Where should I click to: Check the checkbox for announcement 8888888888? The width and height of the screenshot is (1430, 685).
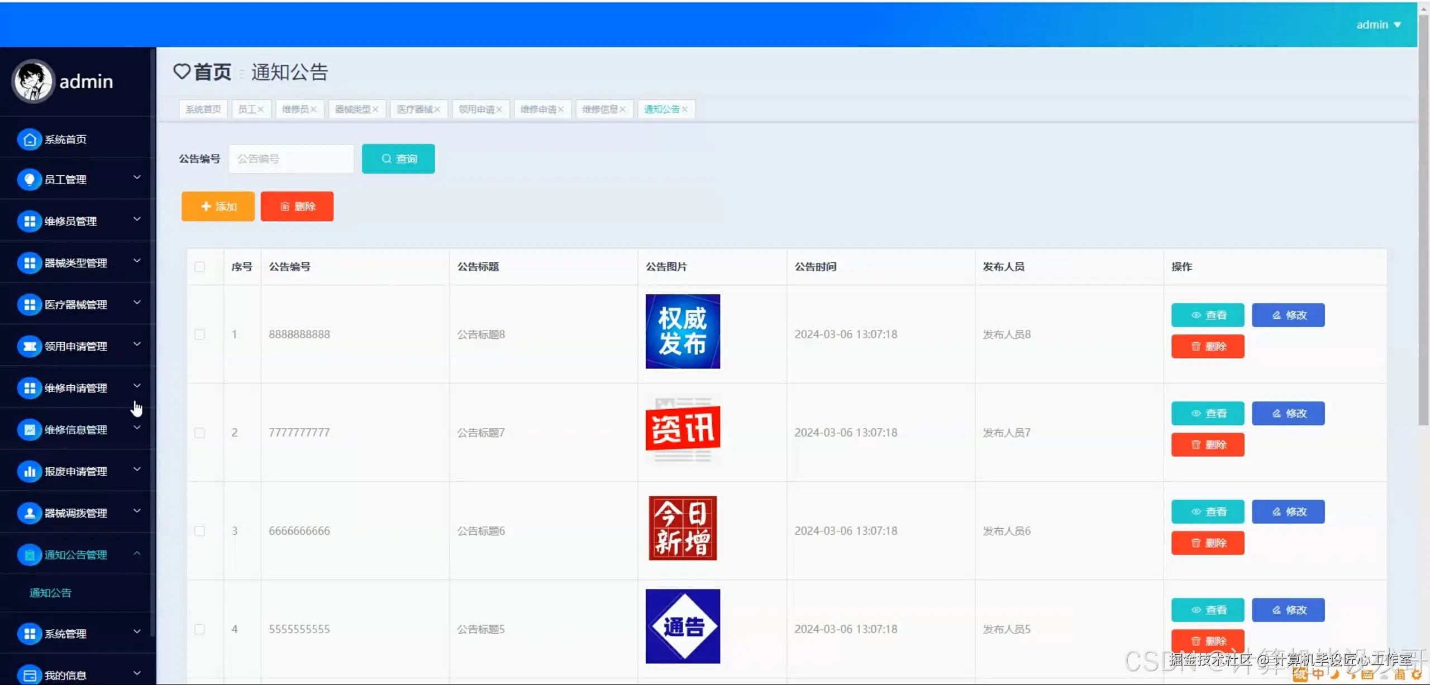click(x=199, y=334)
